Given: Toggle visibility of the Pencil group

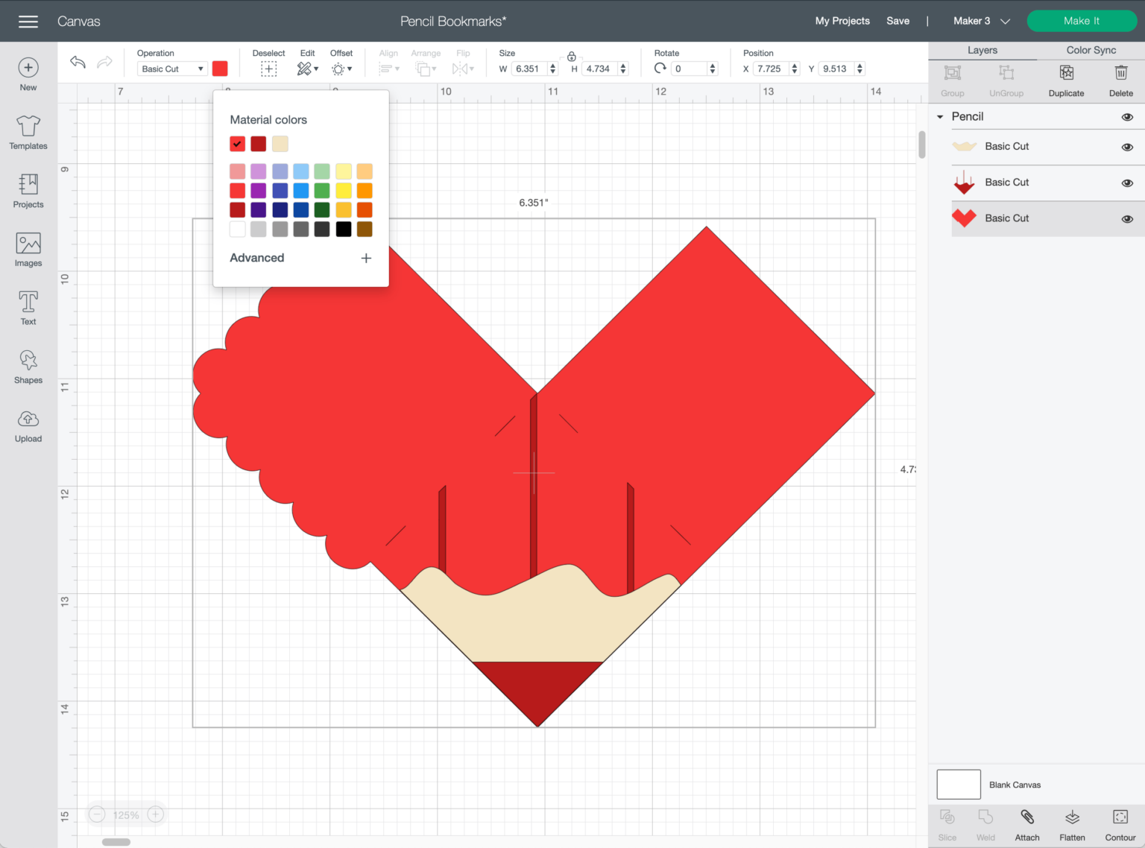Looking at the screenshot, I should click(x=1126, y=116).
